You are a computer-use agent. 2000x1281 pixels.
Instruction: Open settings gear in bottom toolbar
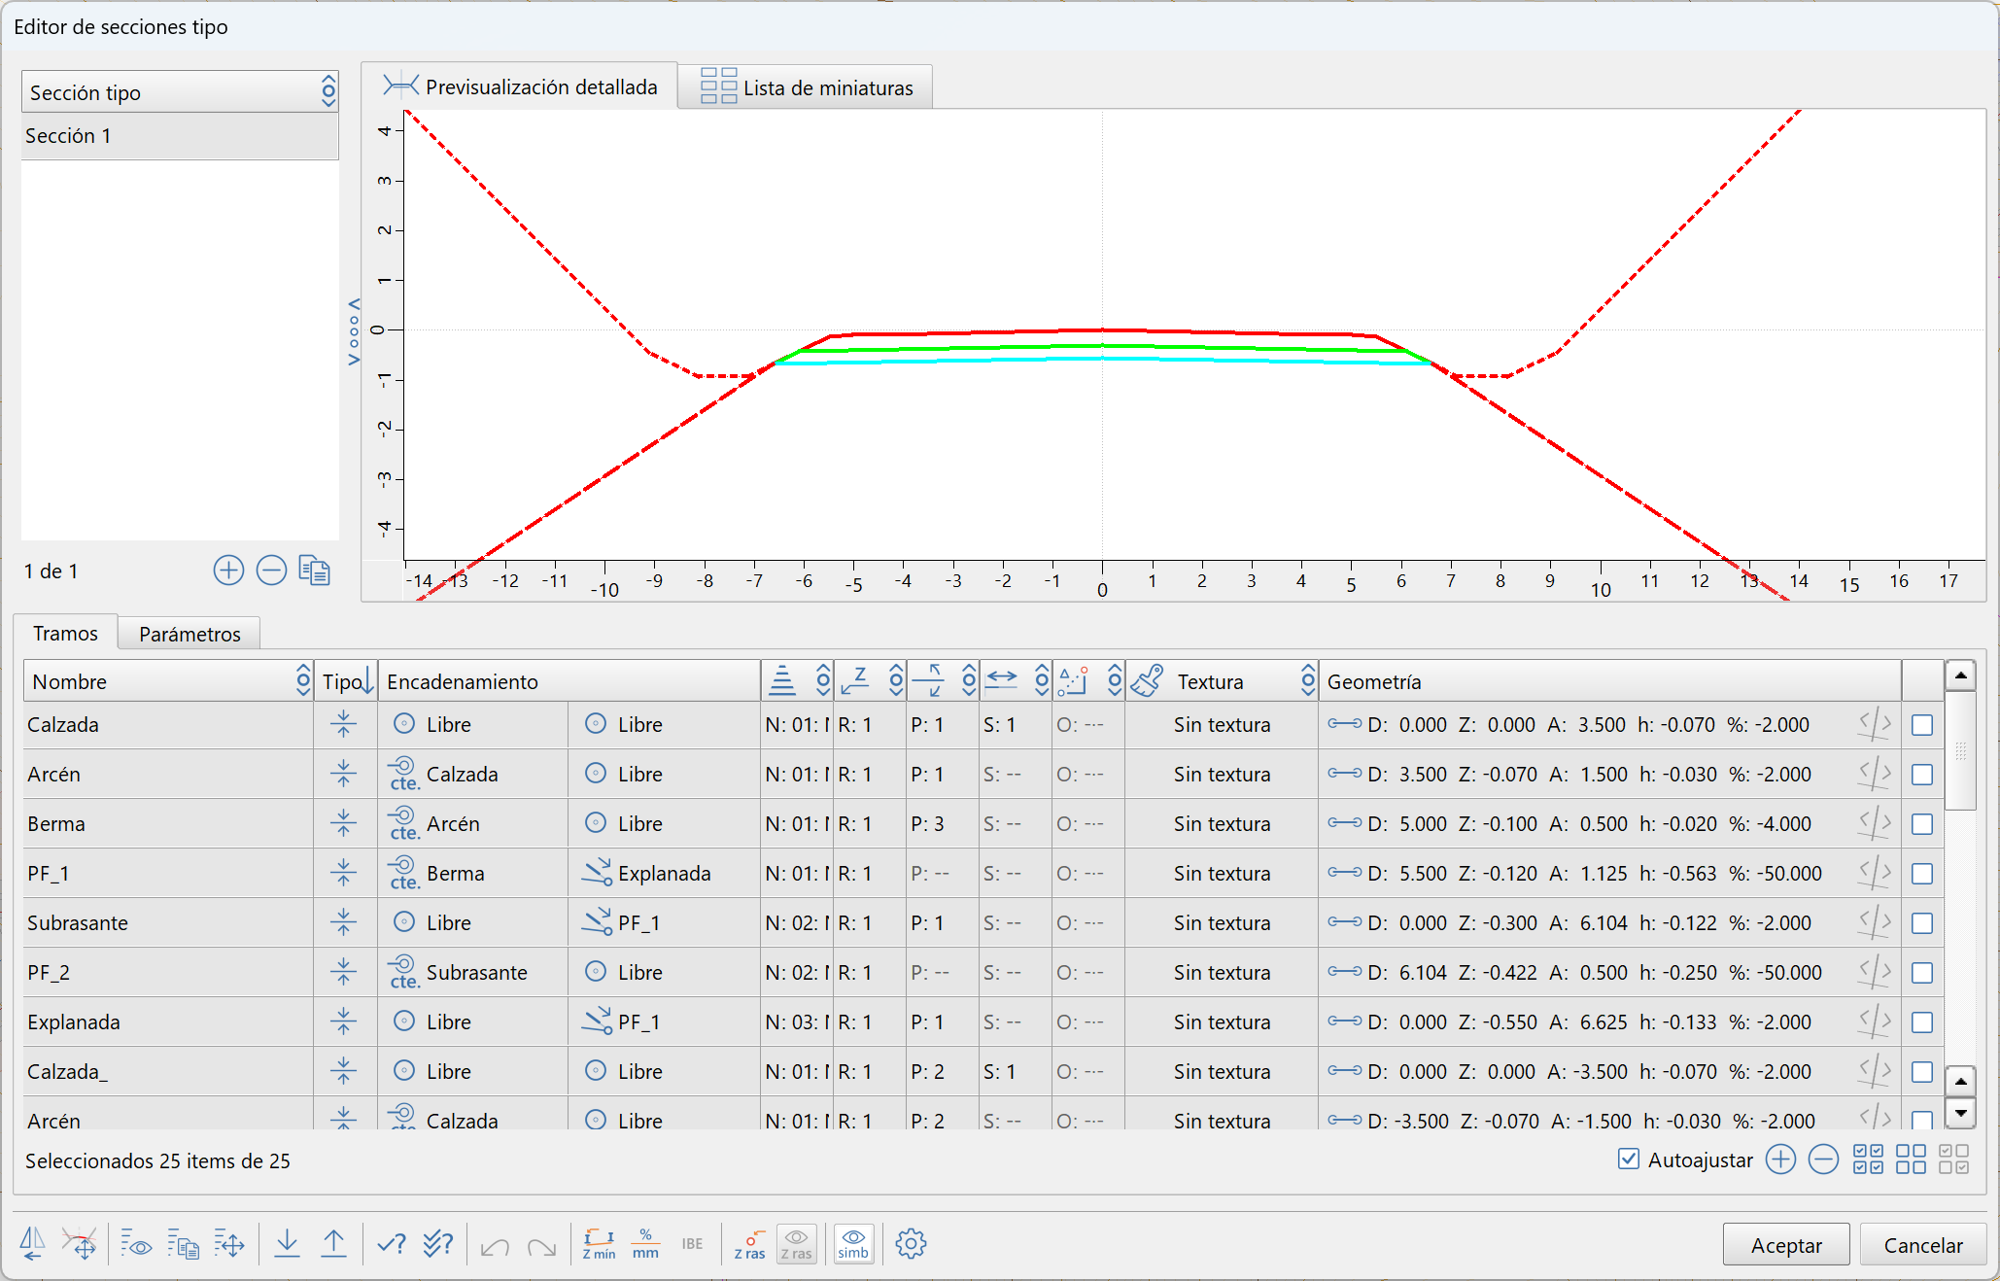click(x=911, y=1243)
